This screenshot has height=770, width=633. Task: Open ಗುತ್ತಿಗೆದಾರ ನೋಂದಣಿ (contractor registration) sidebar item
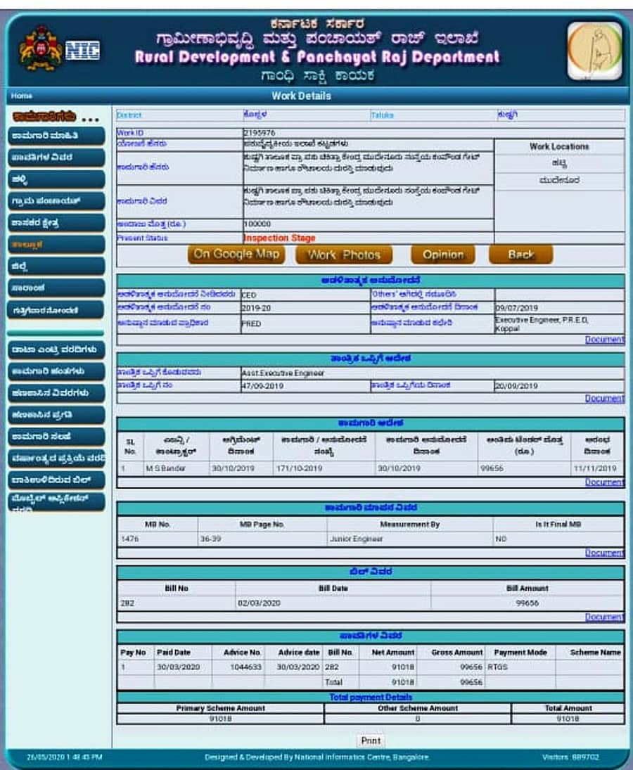(x=56, y=310)
